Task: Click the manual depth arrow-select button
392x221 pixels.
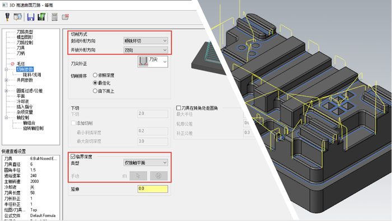Action: tap(138, 176)
